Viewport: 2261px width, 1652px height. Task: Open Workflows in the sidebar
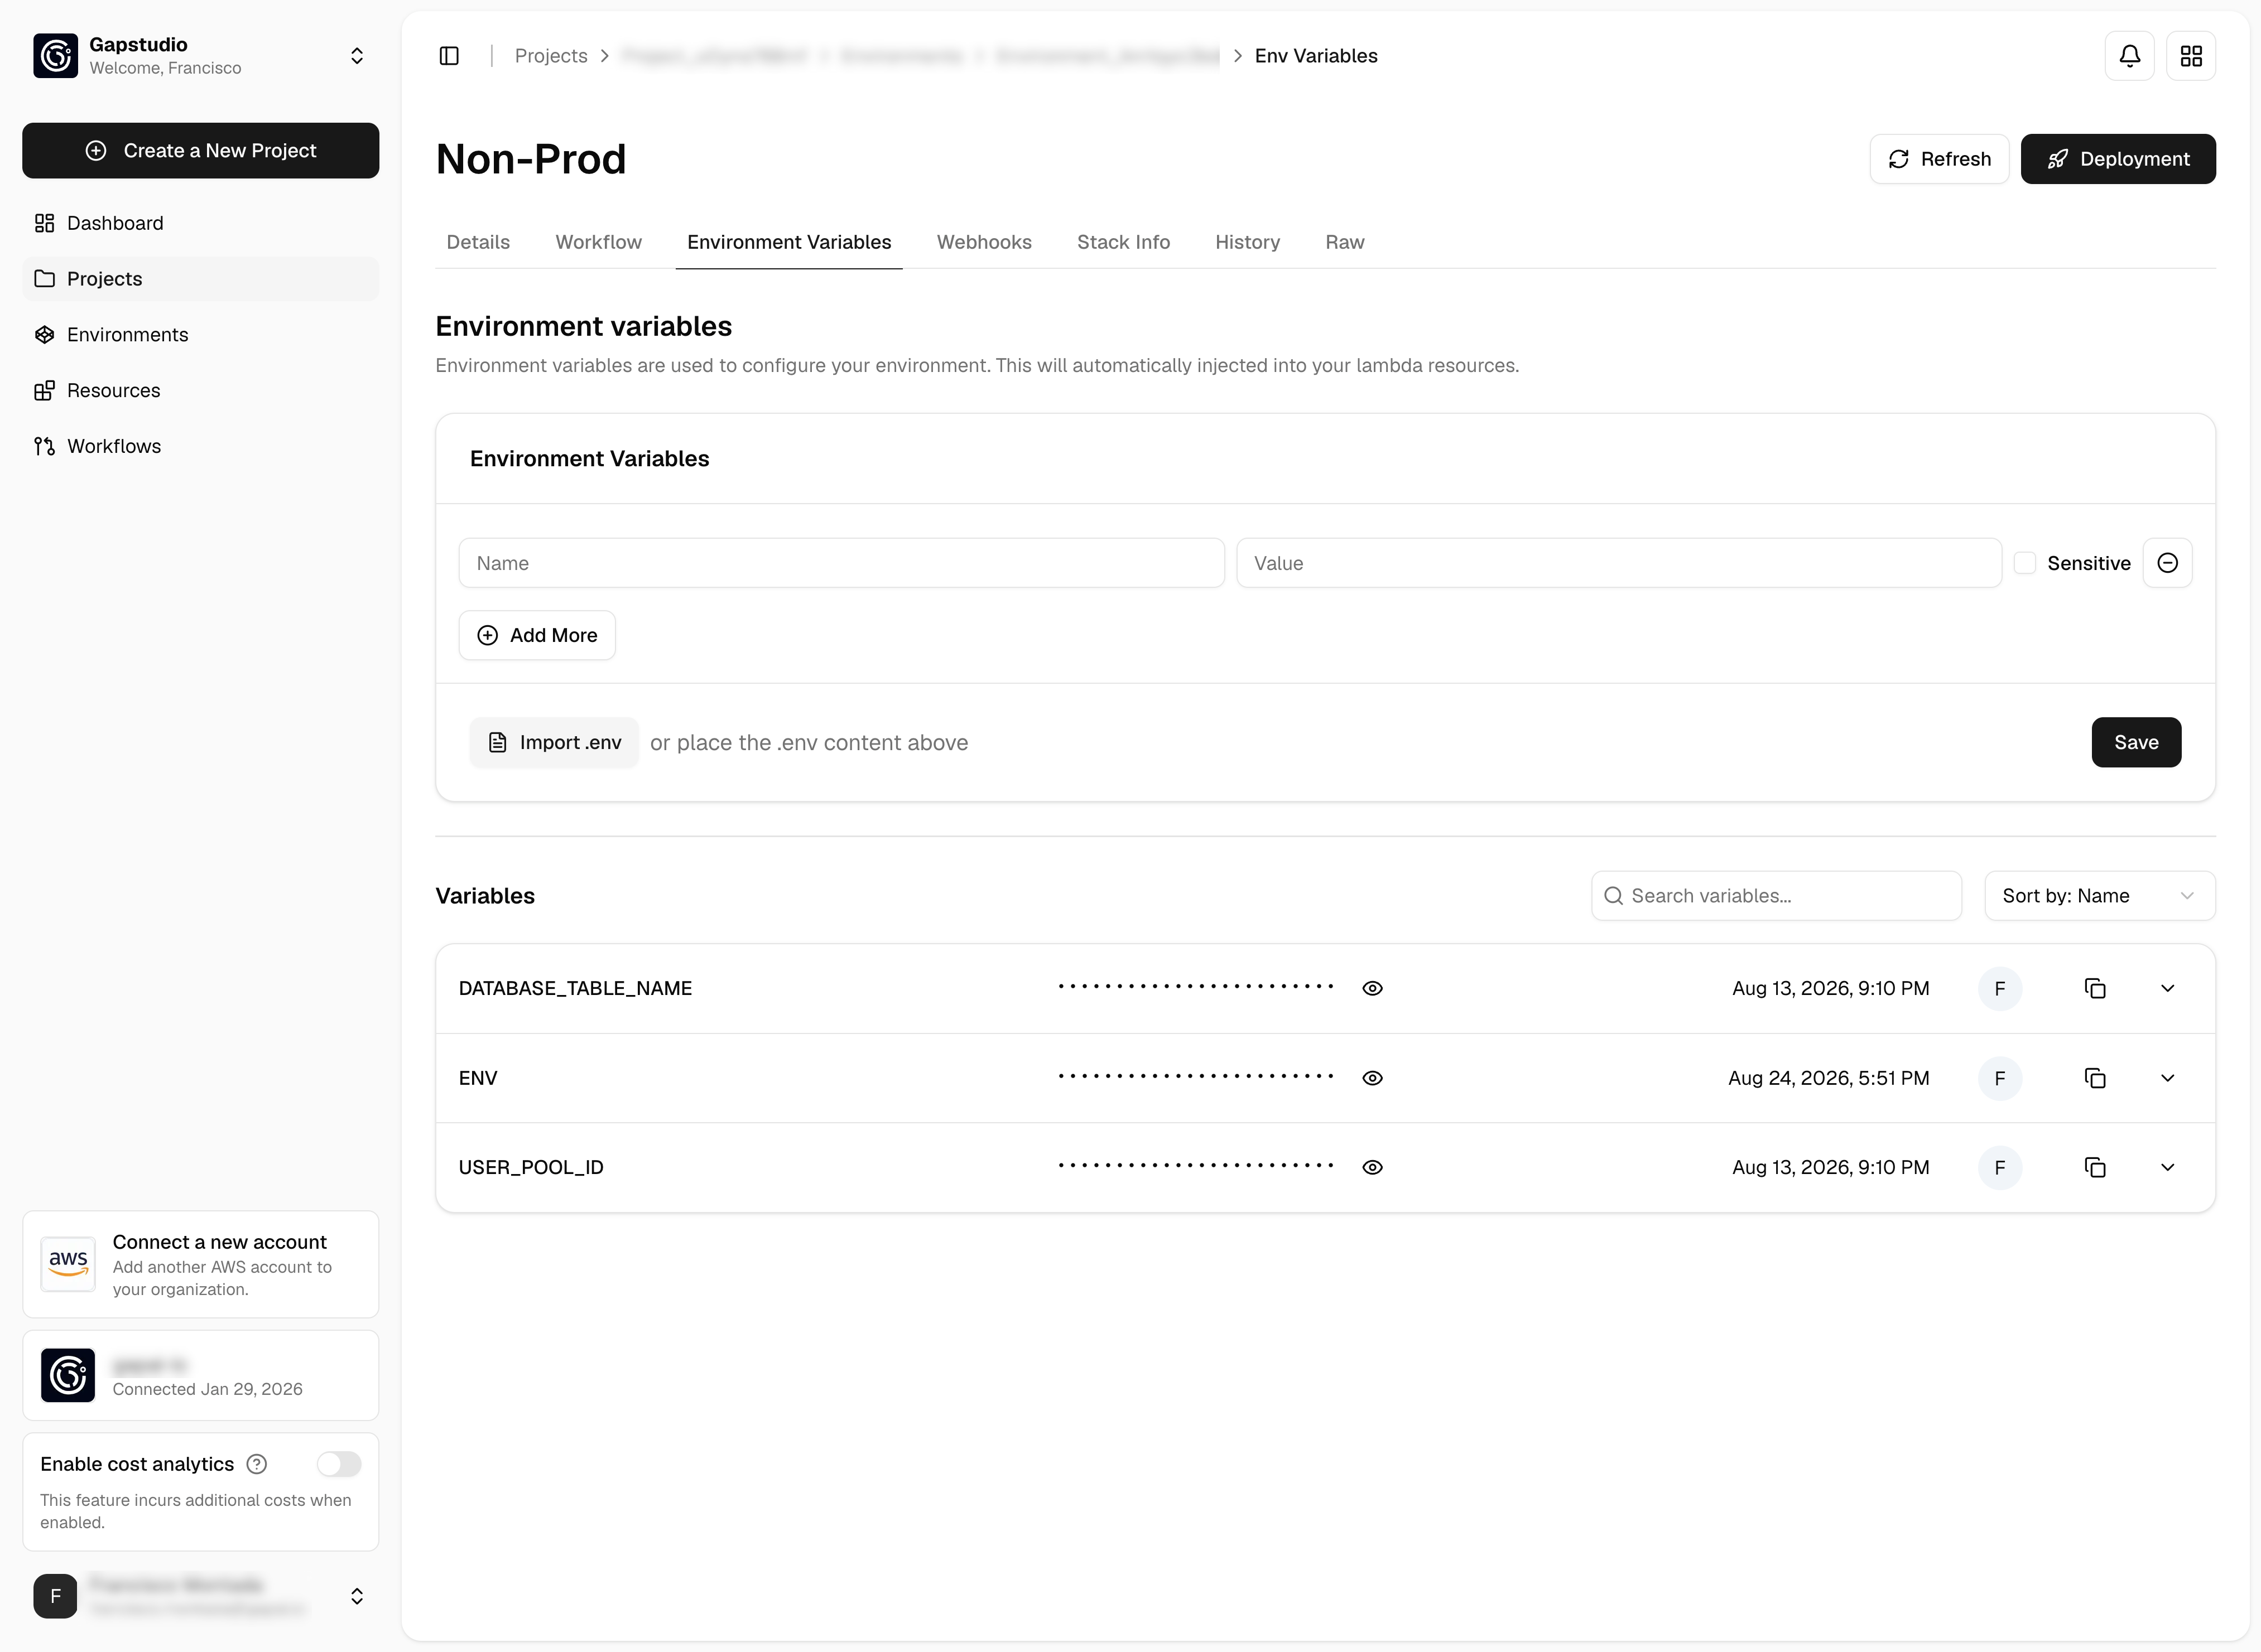pyautogui.click(x=200, y=446)
